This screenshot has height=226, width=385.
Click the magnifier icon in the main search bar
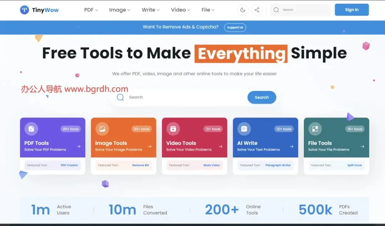coord(120,97)
